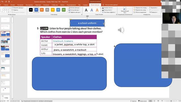
Task: Open the Quick Access Toolbar customize arrow
Action: coord(12,2)
